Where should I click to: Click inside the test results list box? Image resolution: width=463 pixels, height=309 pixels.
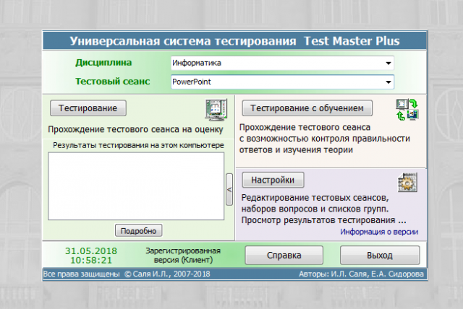pos(136,186)
